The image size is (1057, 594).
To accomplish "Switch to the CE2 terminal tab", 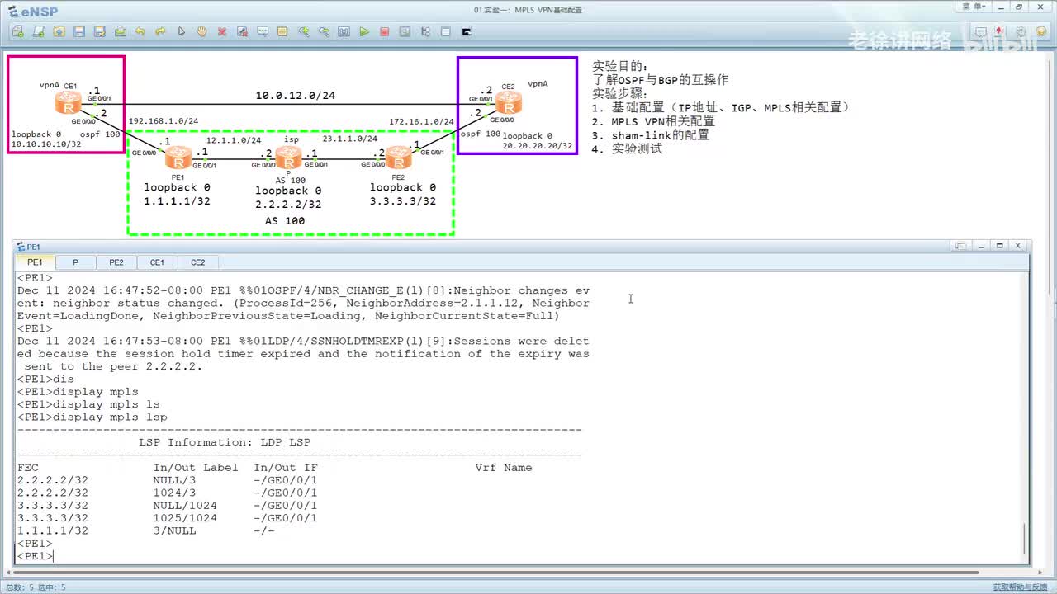I will point(198,262).
